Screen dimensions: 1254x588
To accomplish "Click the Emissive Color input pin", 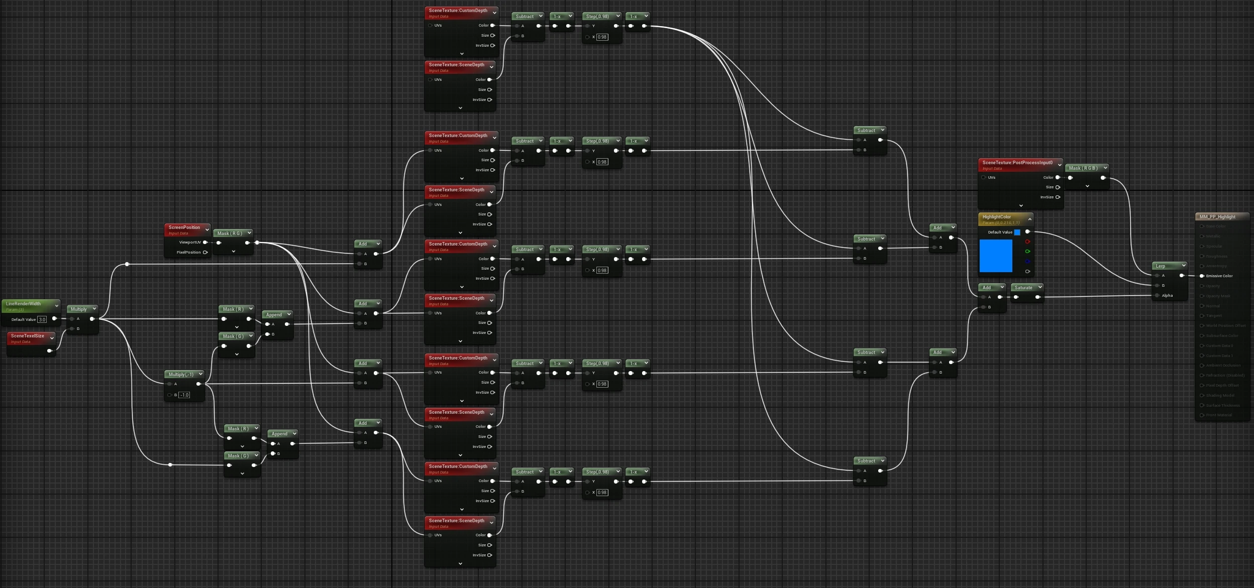I will click(1202, 276).
